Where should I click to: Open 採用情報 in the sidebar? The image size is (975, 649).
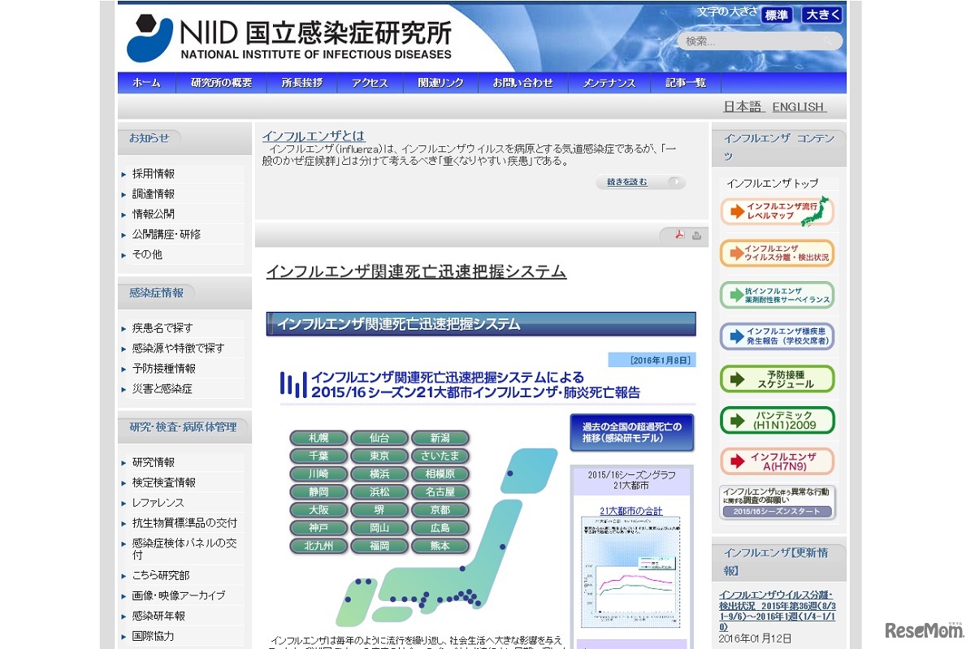[x=153, y=174]
